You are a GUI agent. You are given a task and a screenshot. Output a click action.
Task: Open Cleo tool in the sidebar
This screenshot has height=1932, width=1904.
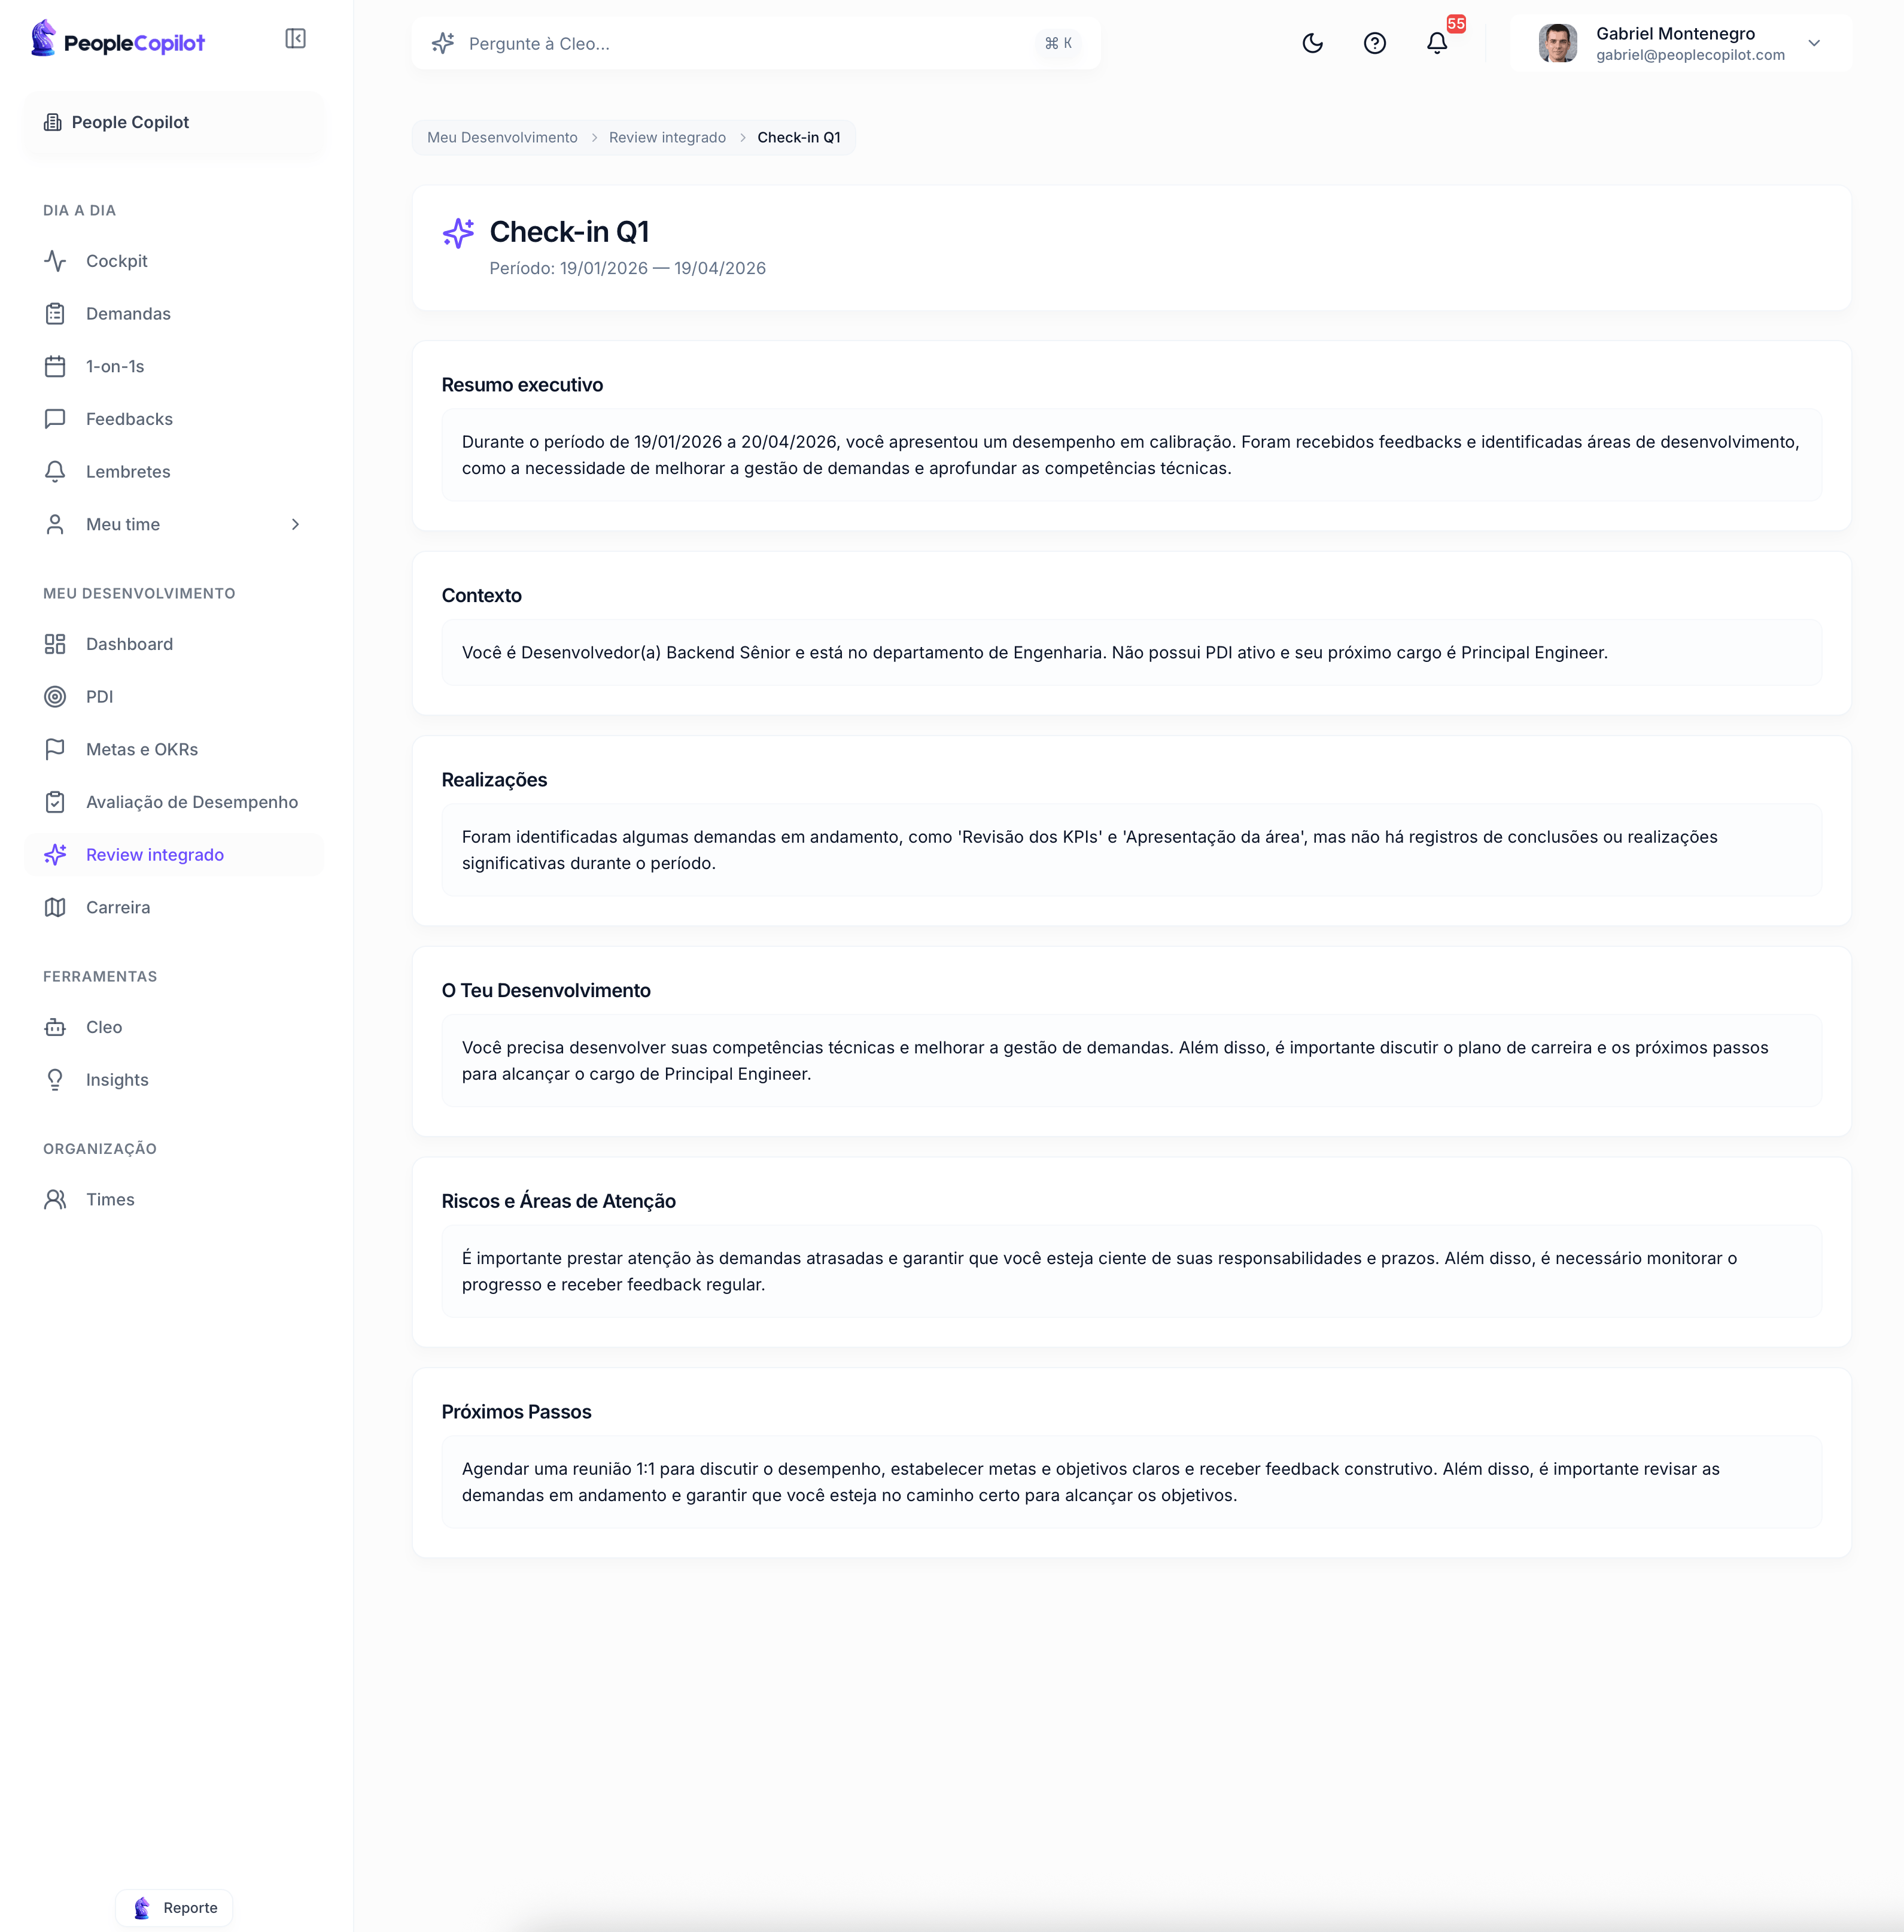tap(174, 1027)
